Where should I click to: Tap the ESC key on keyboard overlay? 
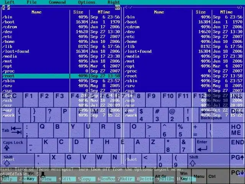click(11, 100)
